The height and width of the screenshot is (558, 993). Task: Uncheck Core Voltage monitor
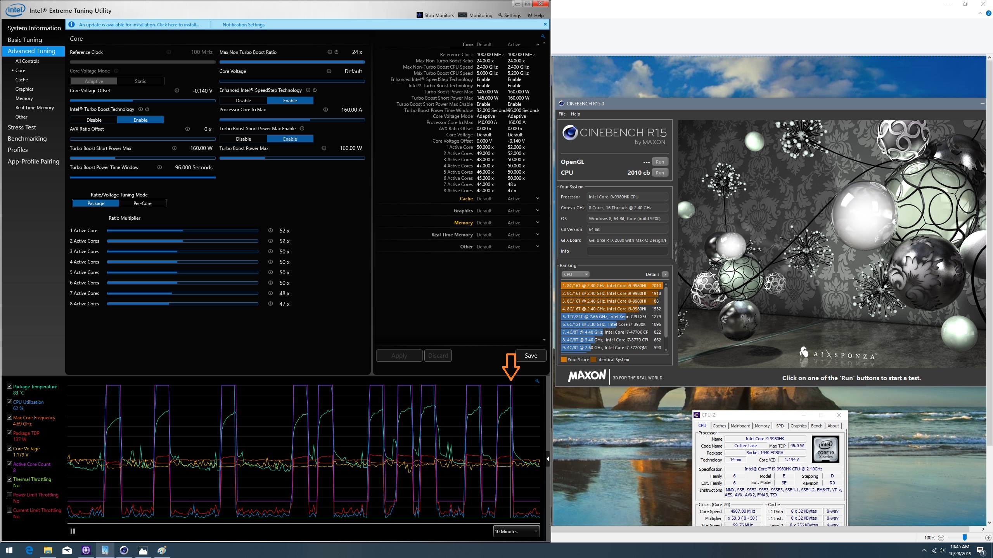(x=9, y=448)
